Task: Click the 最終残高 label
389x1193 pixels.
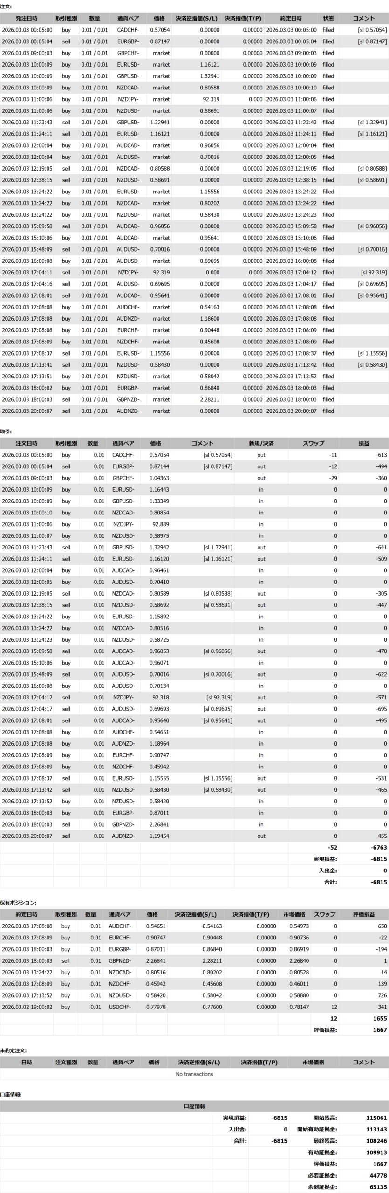Action: [x=325, y=1141]
